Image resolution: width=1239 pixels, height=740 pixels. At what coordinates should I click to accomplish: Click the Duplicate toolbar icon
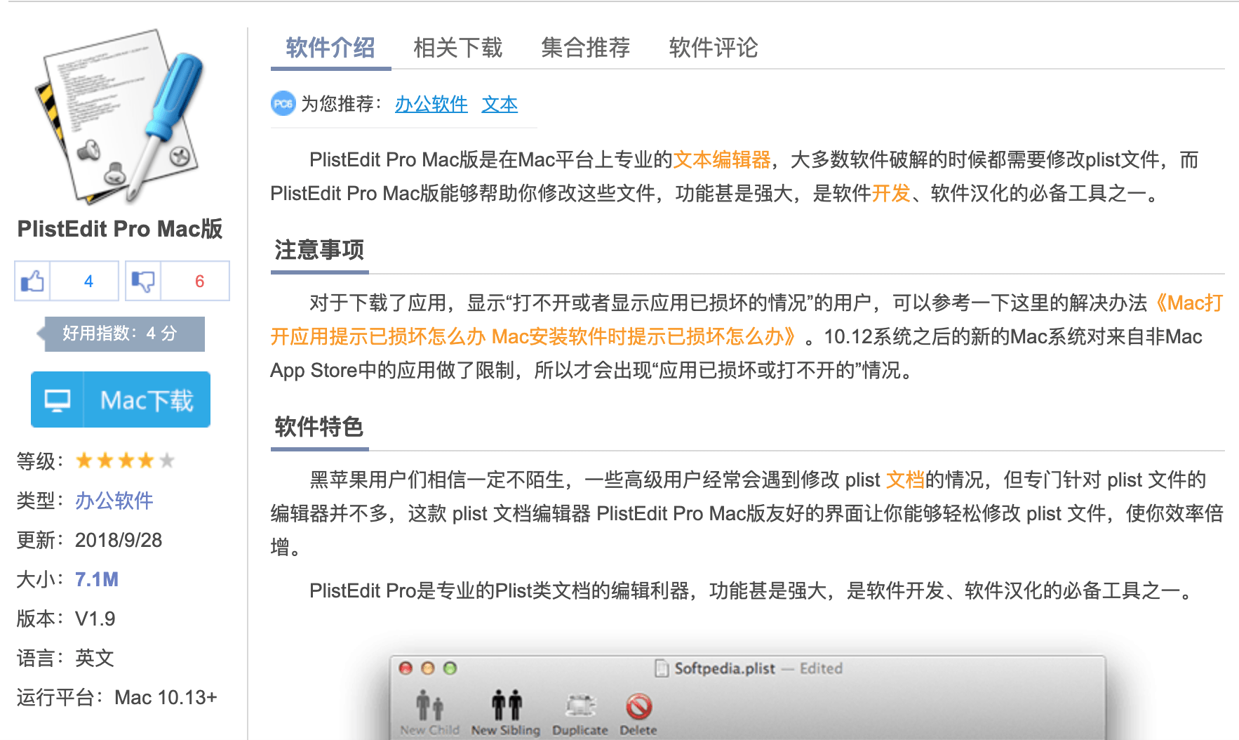tap(580, 706)
